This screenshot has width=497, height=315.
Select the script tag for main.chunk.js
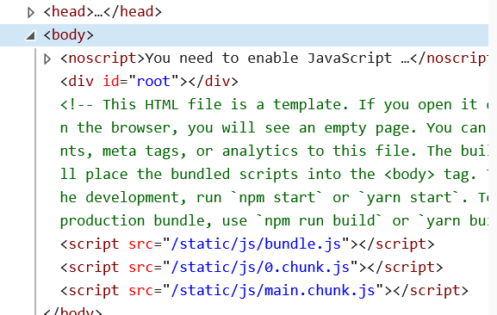tap(264, 291)
